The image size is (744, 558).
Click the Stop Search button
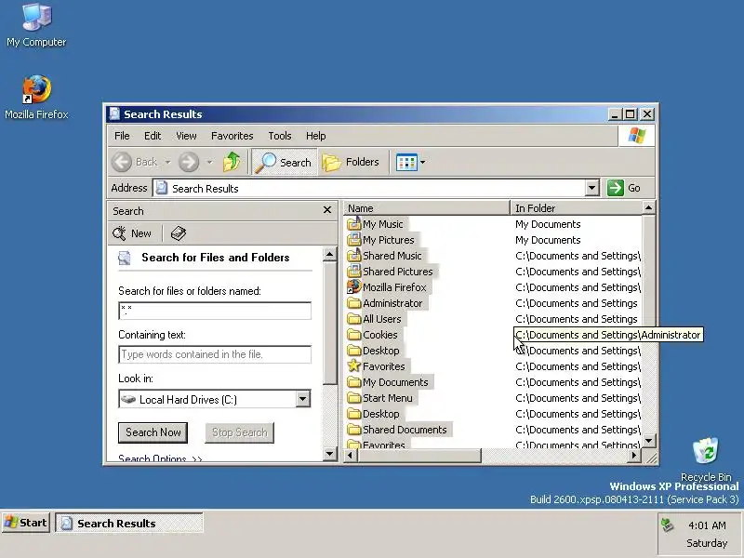(240, 432)
